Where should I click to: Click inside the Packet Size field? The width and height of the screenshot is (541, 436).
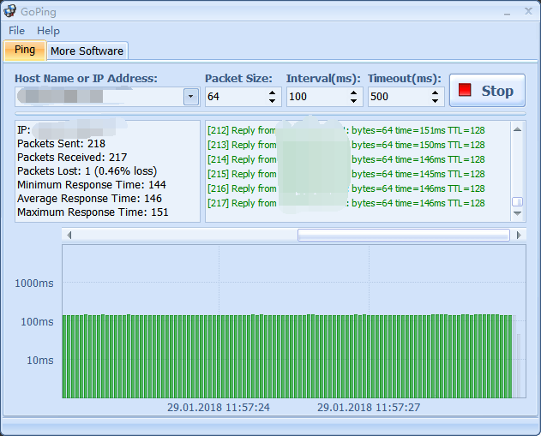(235, 97)
